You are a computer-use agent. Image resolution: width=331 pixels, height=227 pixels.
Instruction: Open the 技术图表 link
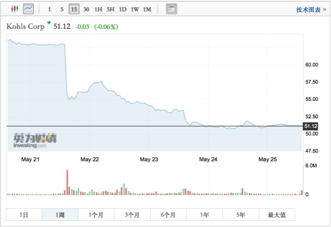coord(311,10)
